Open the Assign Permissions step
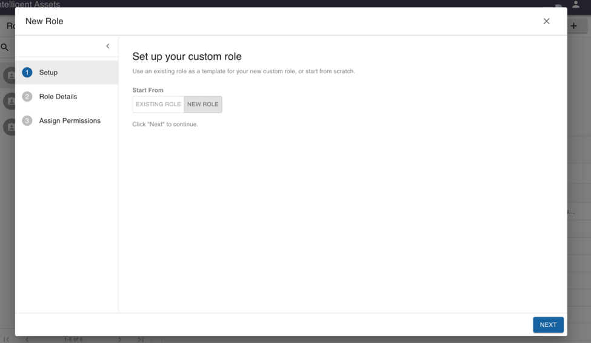This screenshot has height=343, width=591. (70, 121)
